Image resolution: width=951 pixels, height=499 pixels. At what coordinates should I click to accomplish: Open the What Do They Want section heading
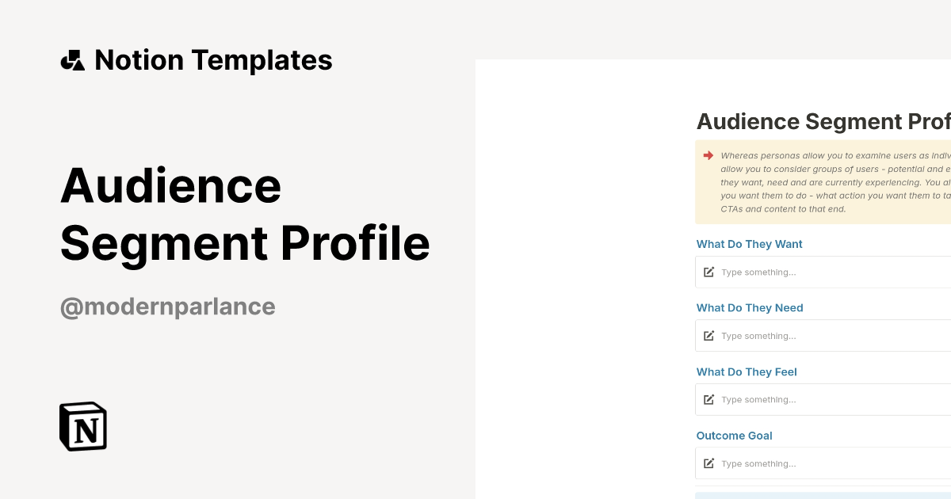click(749, 244)
